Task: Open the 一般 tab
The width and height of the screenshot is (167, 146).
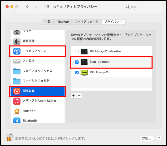Action: (48, 22)
